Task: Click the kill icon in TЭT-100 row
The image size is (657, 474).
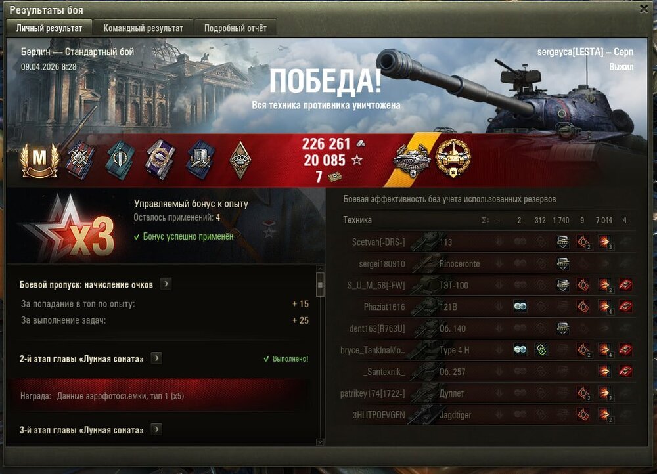Action: pyautogui.click(x=625, y=285)
